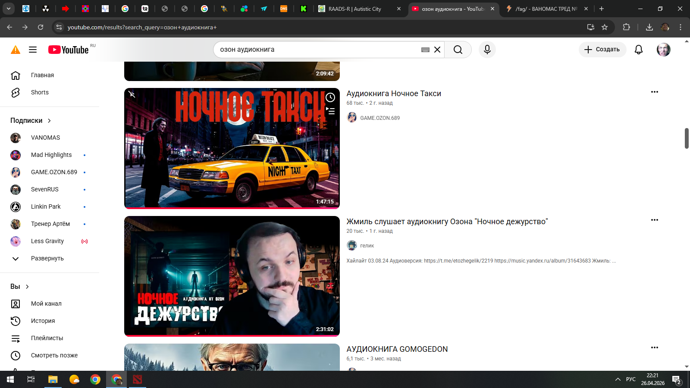
Task: Open a new browser tab
Action: (602, 9)
